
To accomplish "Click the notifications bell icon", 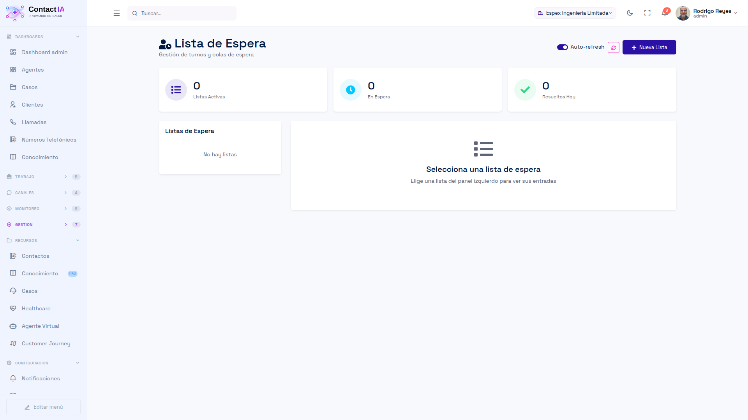I will coord(665,13).
